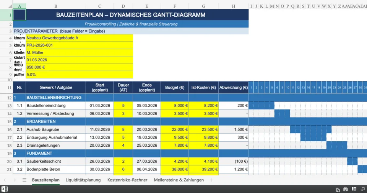Select column G header
This screenshot has height=193, width=367.
(x=204, y=7)
